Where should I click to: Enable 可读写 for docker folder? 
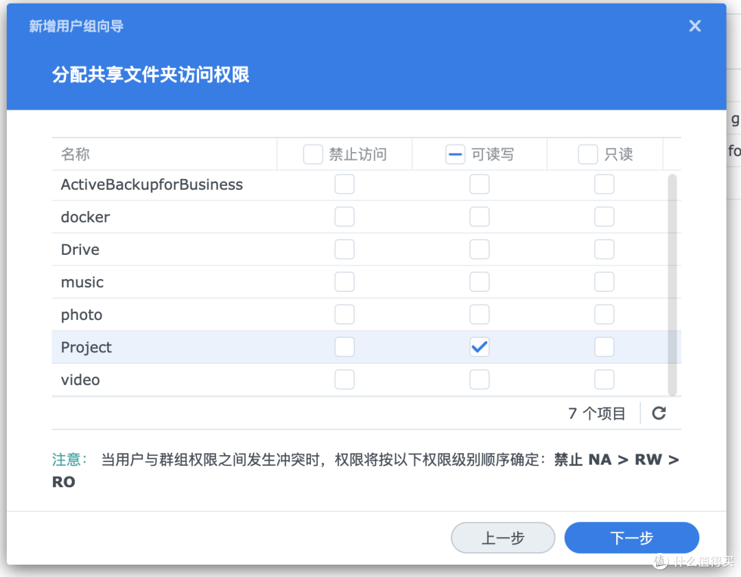tap(479, 217)
